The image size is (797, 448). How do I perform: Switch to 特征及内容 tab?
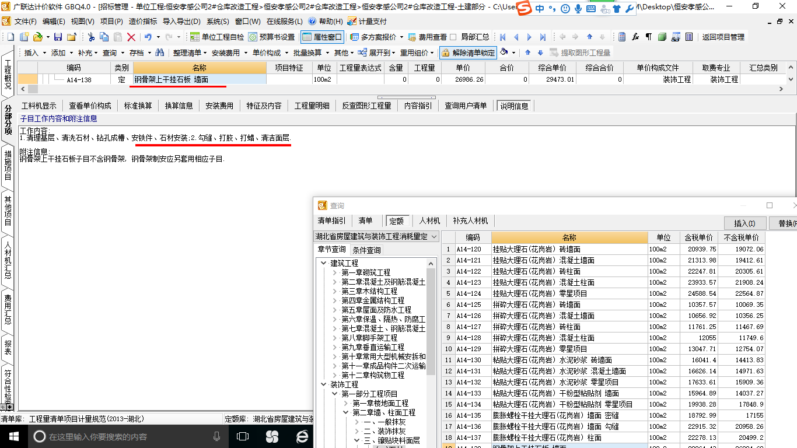pyautogui.click(x=264, y=106)
